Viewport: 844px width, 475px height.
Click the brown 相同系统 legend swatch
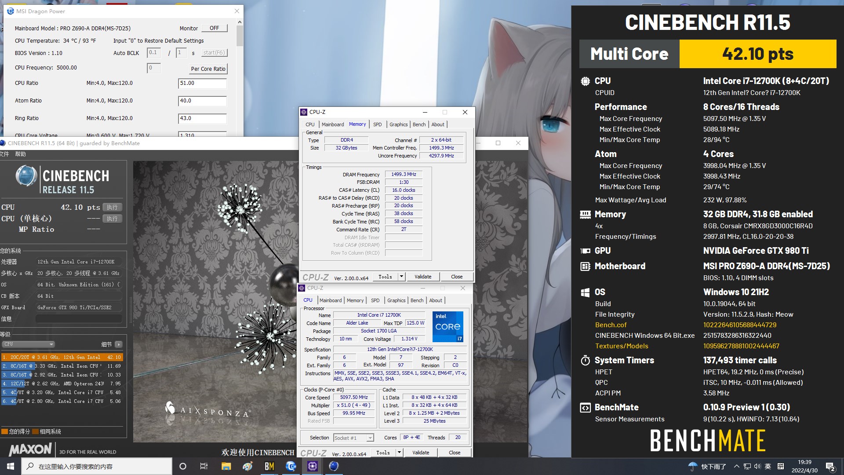point(36,431)
